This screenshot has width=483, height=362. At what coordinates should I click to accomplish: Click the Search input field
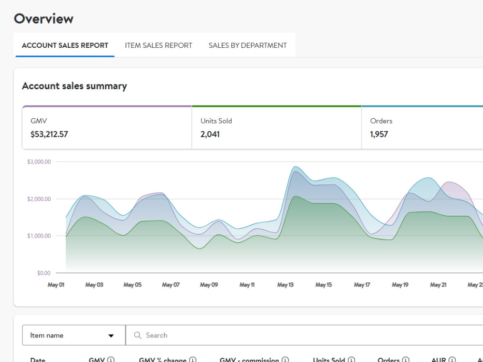click(304, 335)
